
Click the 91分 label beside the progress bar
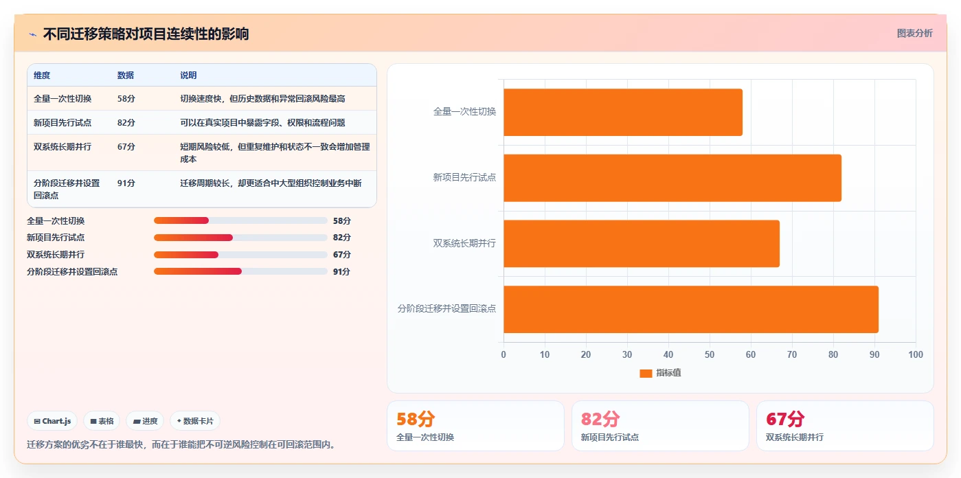[341, 271]
